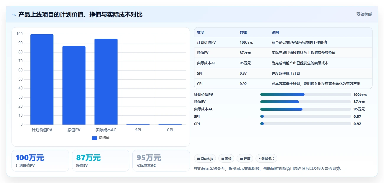
Task: Click the 挣值EV x-axis label
Action: coord(74,130)
